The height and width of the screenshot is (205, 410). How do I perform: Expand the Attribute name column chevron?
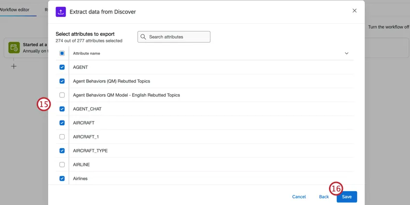(346, 54)
